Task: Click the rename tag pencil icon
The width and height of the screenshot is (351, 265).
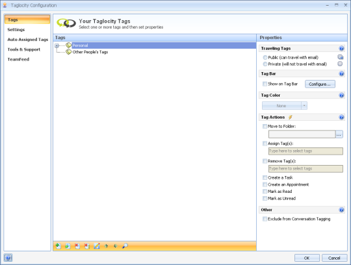Action: (x=97, y=246)
